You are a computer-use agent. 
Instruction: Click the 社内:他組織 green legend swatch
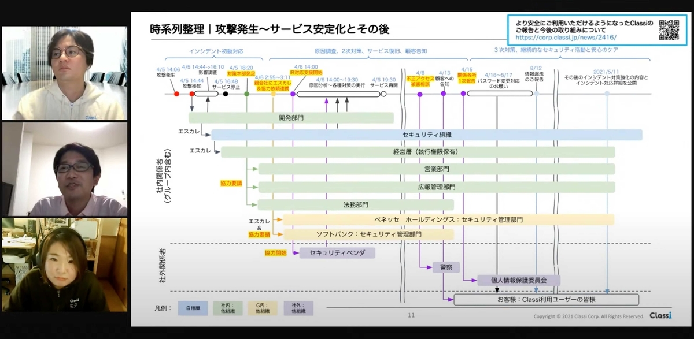(228, 308)
